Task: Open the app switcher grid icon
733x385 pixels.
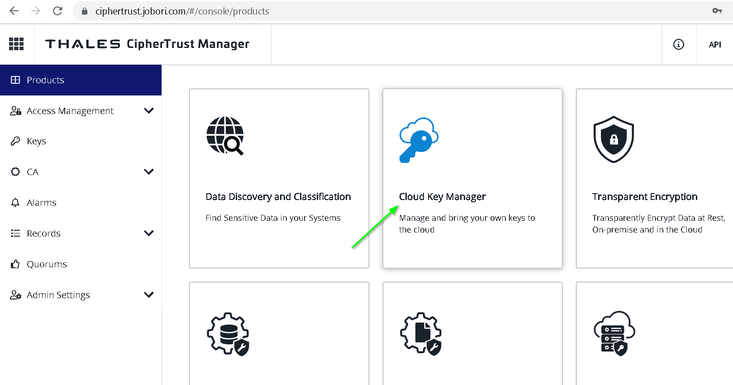Action: point(16,44)
